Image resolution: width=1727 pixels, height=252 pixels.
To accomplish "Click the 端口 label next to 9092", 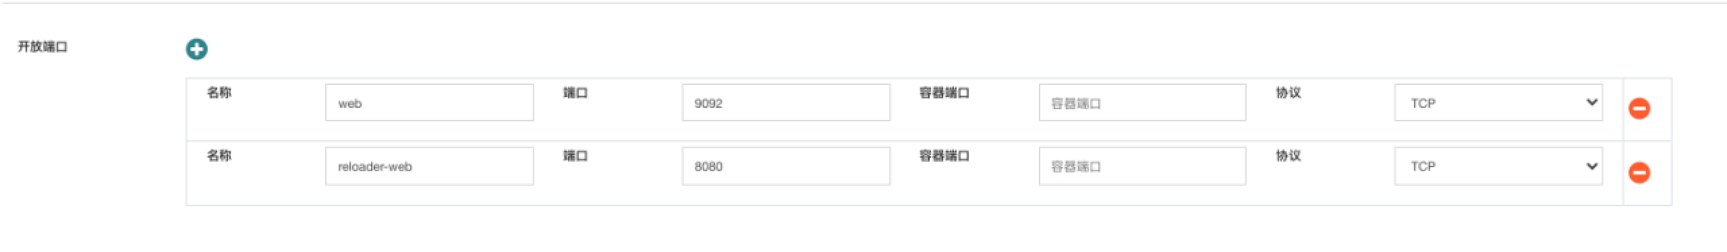I will click(575, 92).
